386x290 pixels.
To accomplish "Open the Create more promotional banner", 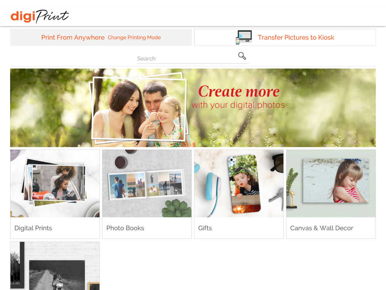I will pos(193,108).
